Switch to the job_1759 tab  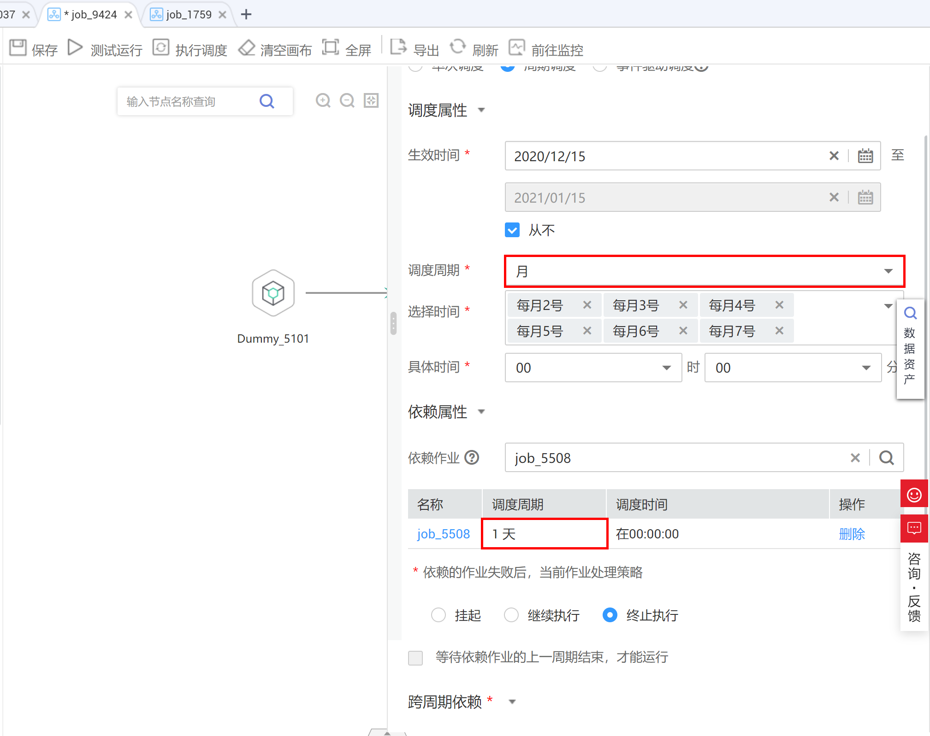tap(188, 15)
